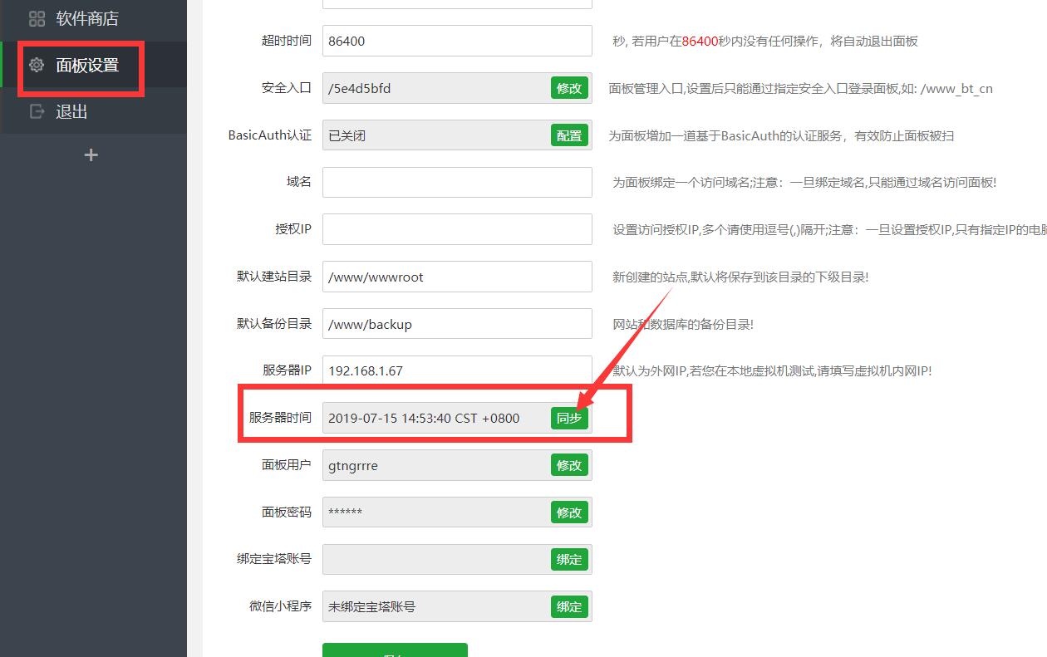Change panel password via 修改 button

pos(569,512)
